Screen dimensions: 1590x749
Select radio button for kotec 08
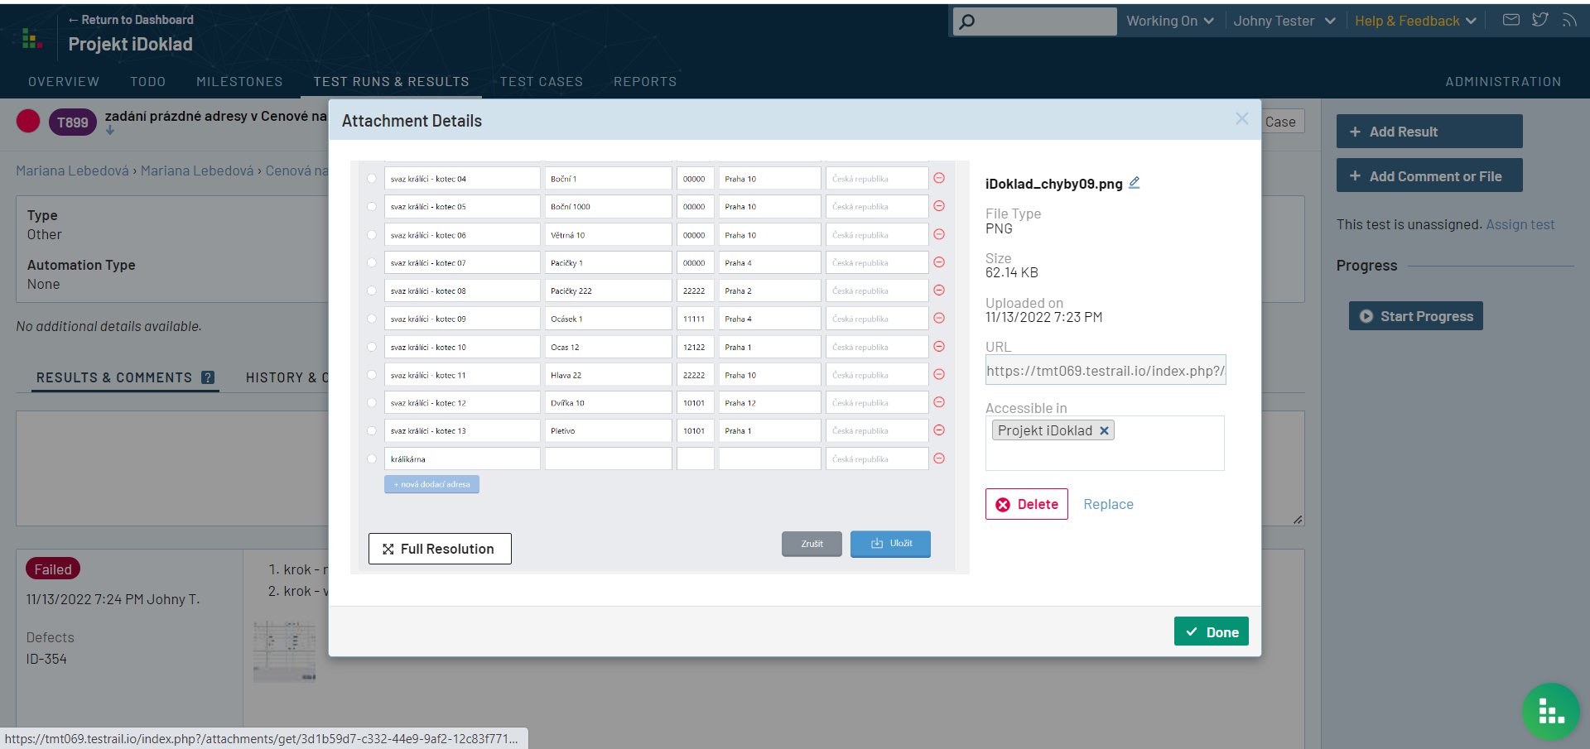371,291
